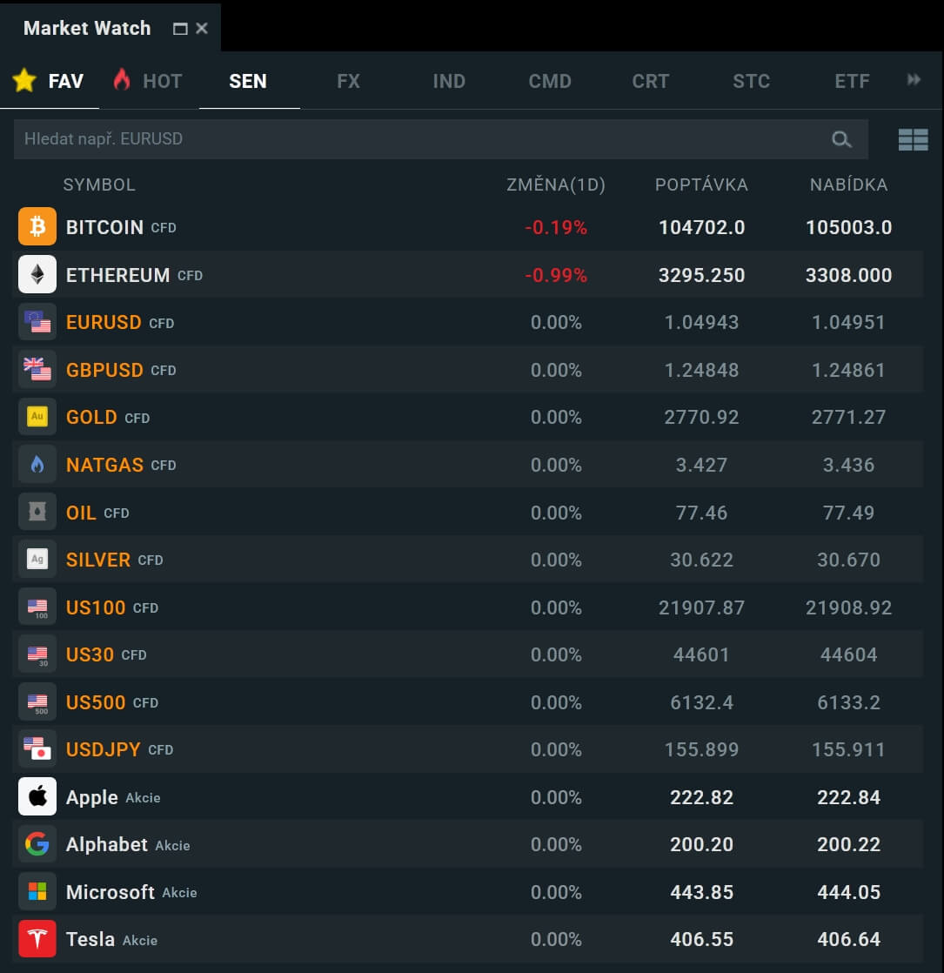
Task: Click the Tesla logo icon
Action: point(37,939)
